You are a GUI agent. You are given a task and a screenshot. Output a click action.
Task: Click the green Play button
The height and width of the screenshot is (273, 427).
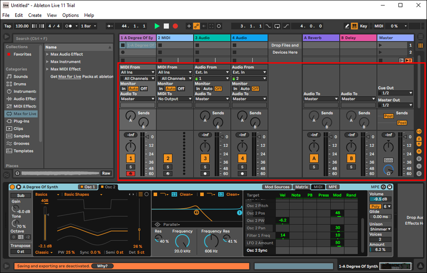157,26
